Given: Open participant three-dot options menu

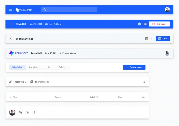Looking at the screenshot, I should (35, 112).
